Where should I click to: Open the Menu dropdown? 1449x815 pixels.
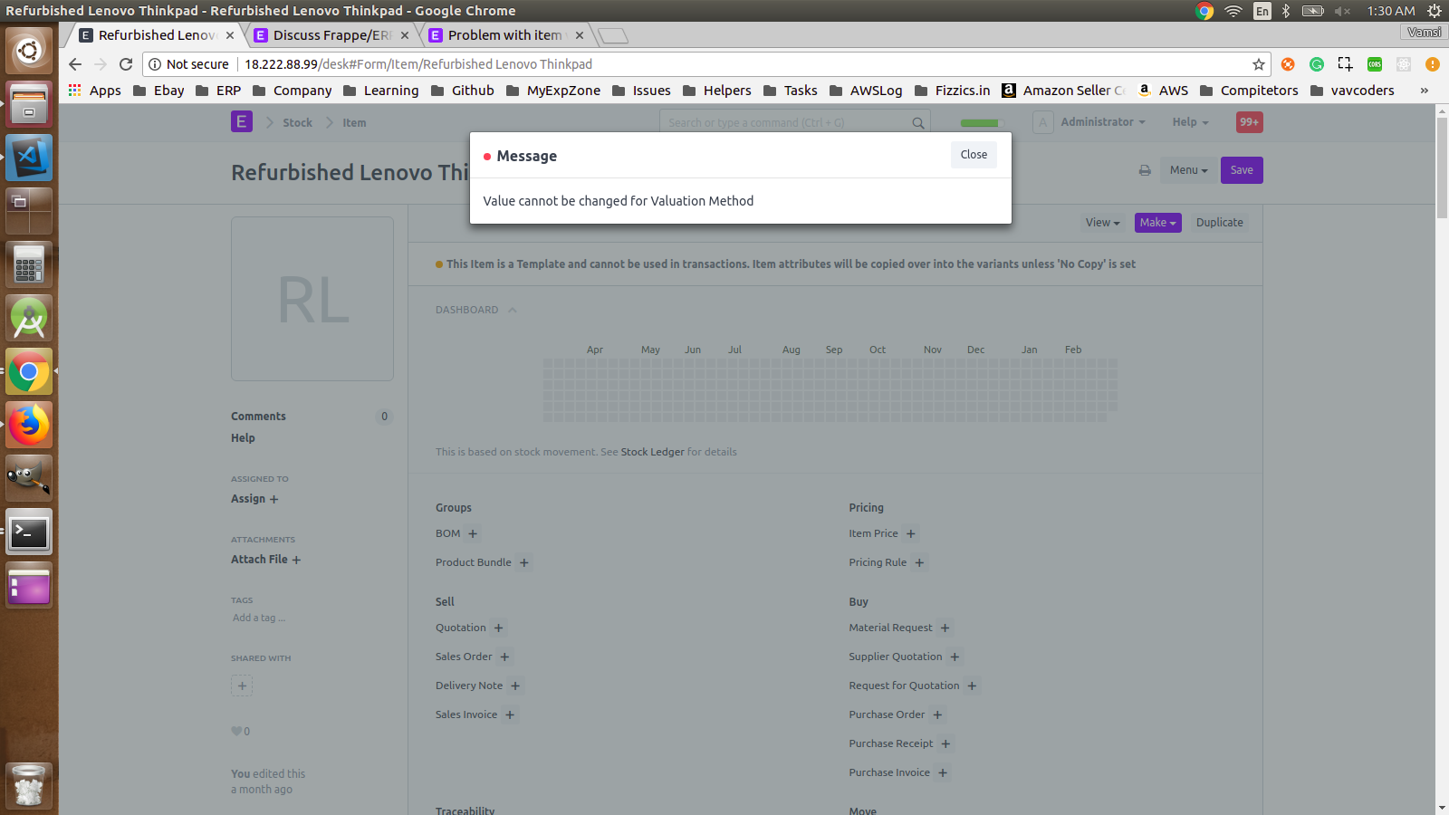[1188, 170]
